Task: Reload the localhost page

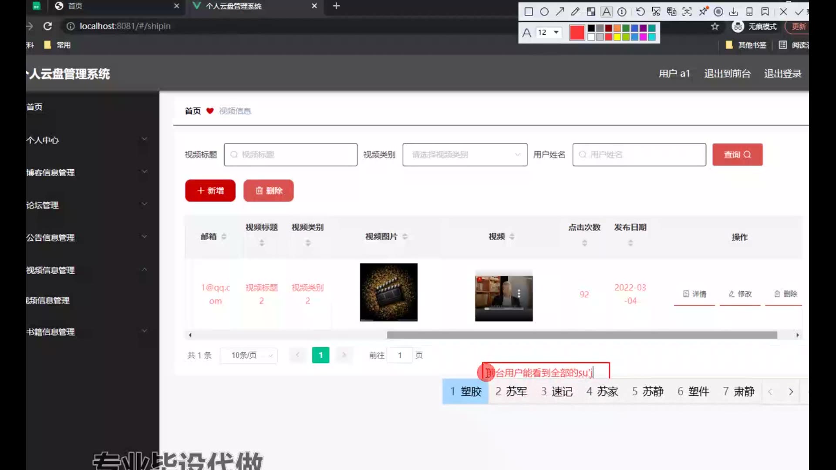Action: (x=47, y=26)
